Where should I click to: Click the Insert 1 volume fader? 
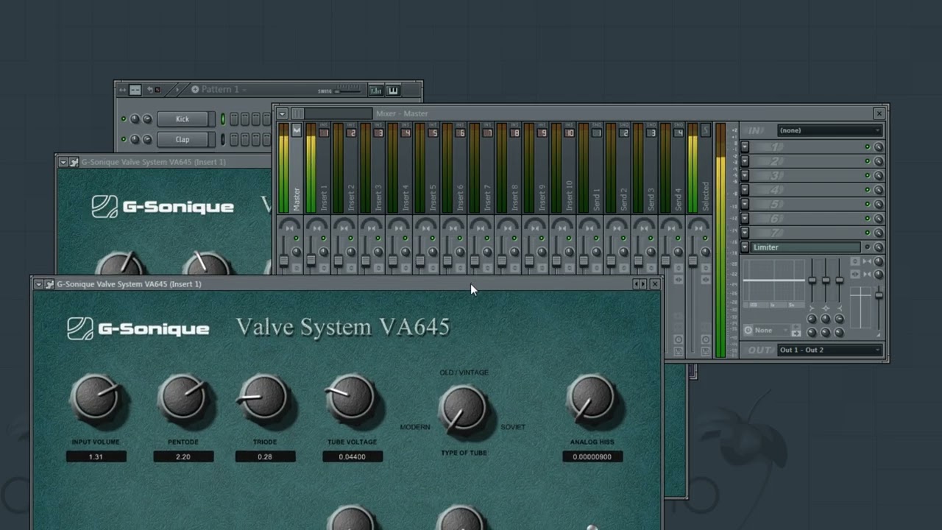(x=311, y=261)
